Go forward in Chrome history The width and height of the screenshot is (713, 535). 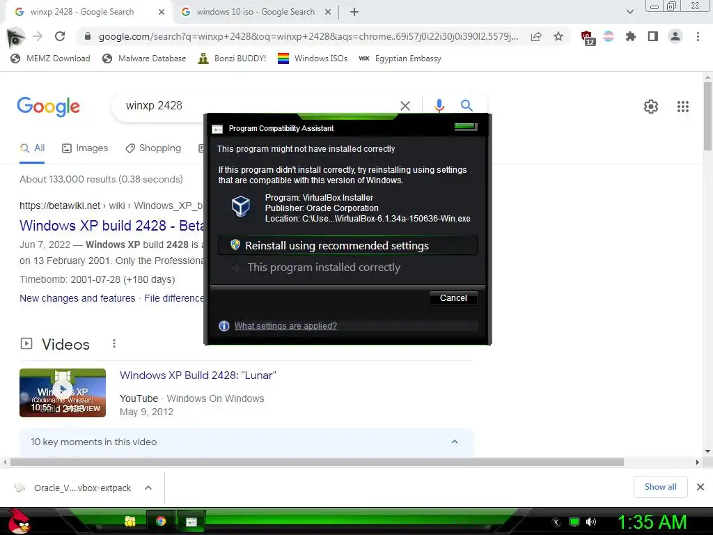tap(38, 36)
